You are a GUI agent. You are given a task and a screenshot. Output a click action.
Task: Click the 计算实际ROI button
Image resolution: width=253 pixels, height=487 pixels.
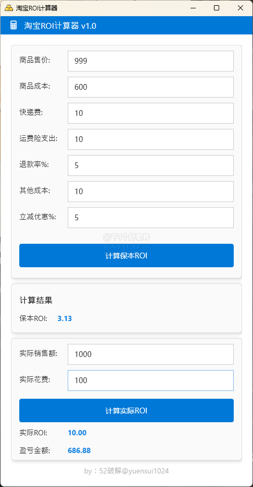126,410
